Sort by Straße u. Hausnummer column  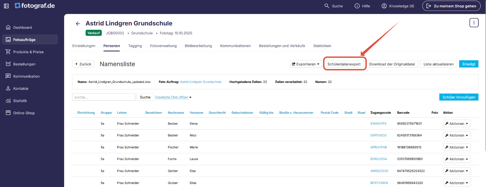click(x=296, y=113)
